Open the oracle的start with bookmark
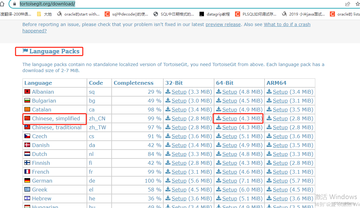The width and height of the screenshot is (360, 208). 78,14
